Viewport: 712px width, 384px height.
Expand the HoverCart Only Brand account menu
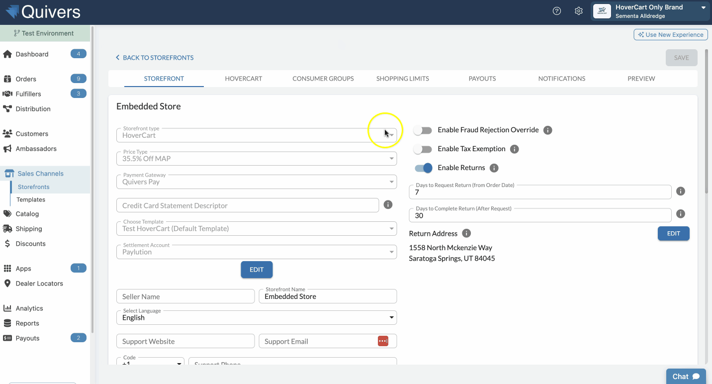pyautogui.click(x=650, y=11)
